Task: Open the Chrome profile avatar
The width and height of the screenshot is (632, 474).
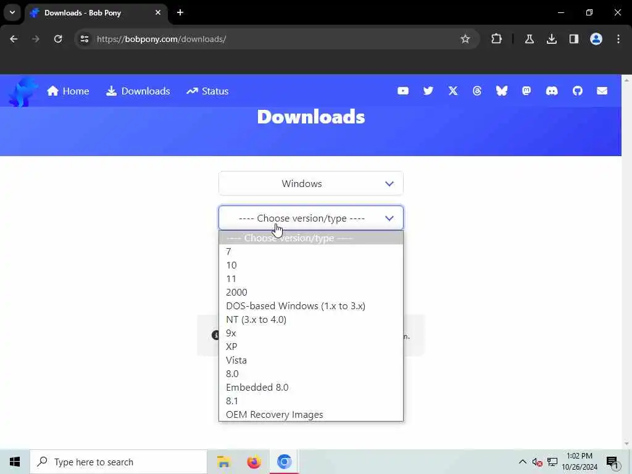Action: (596, 39)
